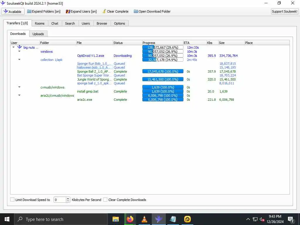The image size is (300, 225).
Task: Click the taskbar clock and date
Action: [275, 219]
